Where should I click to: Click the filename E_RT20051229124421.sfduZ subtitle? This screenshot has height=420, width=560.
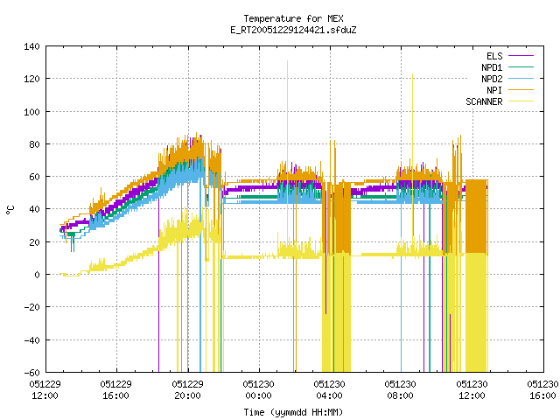tap(293, 30)
